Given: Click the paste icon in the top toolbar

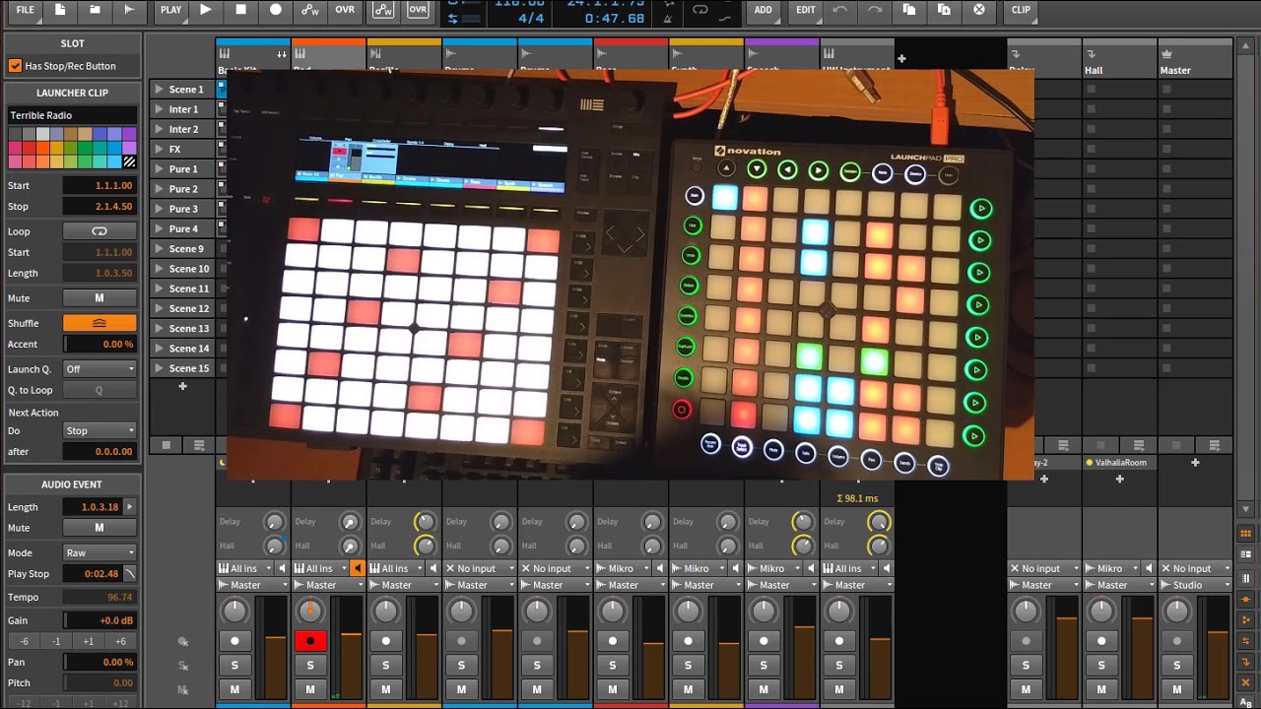Looking at the screenshot, I should 944,10.
